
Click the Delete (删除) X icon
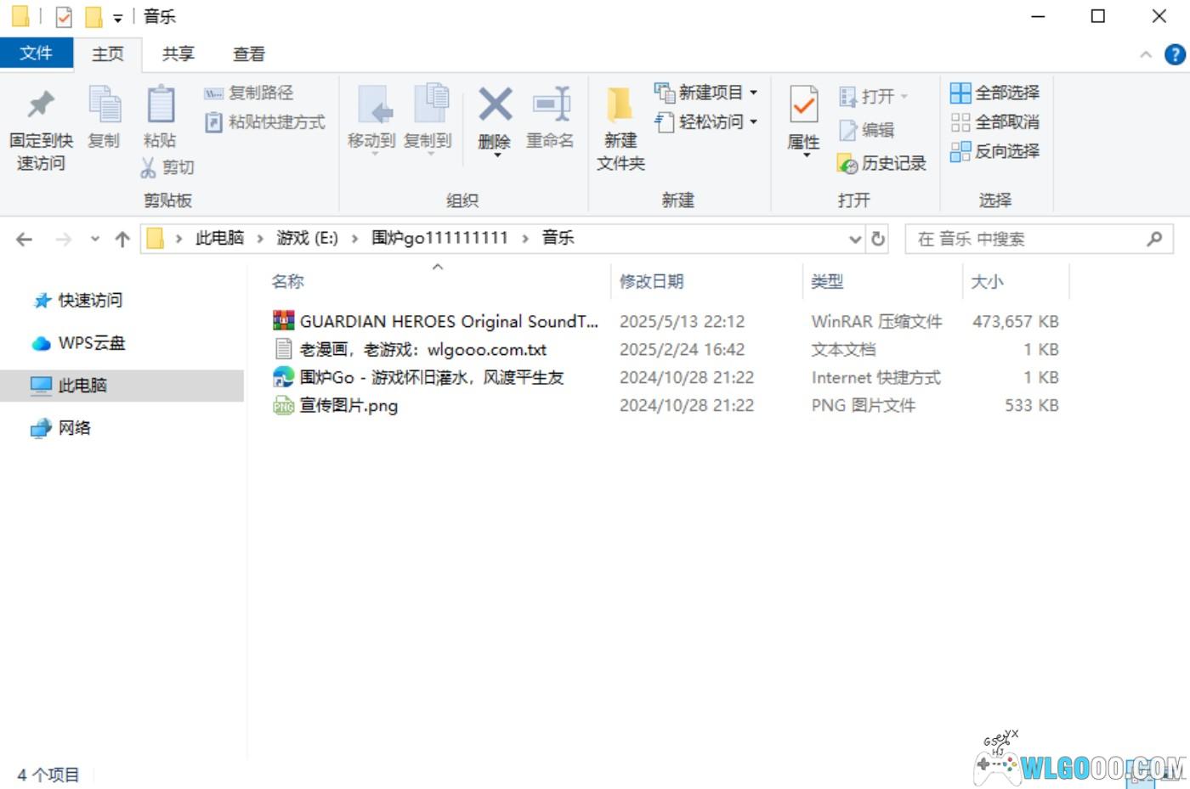(x=495, y=105)
